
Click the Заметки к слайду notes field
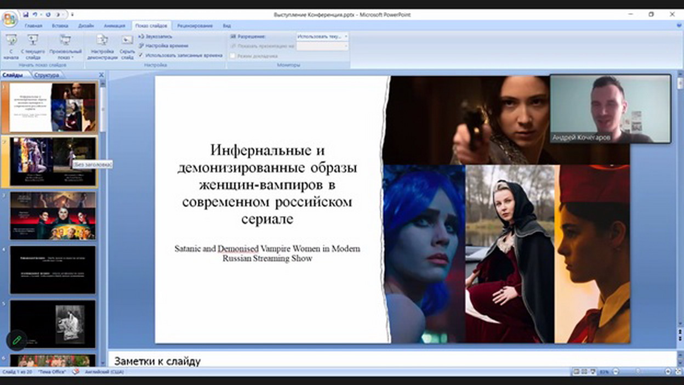click(392, 360)
